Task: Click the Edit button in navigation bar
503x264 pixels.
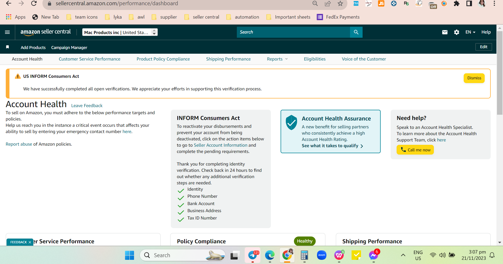Action: (484, 47)
